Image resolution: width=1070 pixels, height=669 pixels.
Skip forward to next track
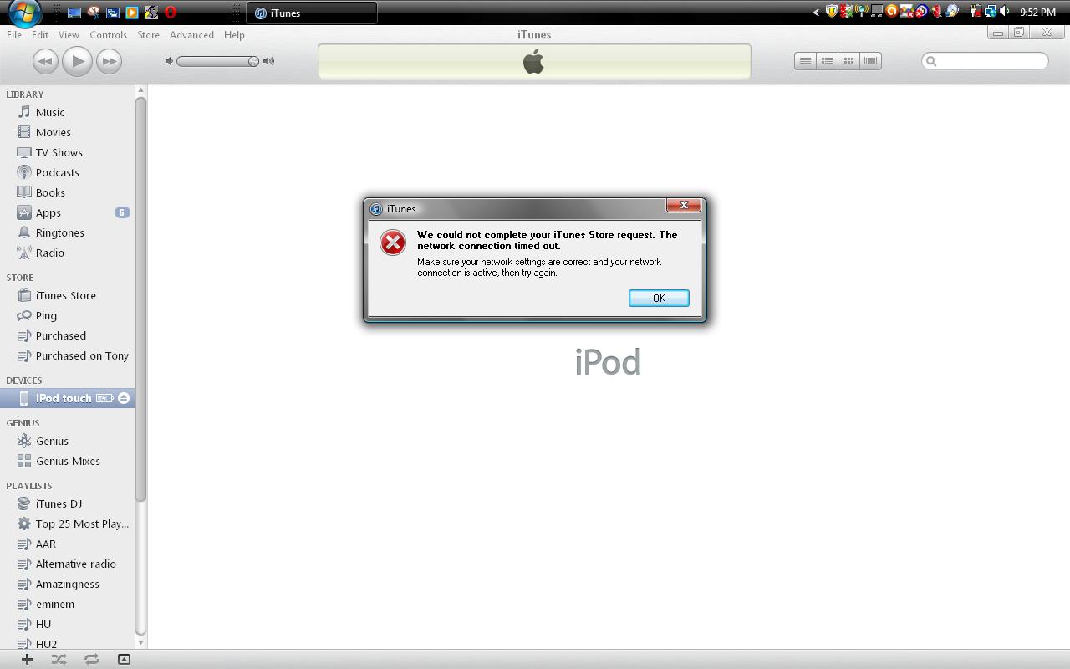coord(109,61)
